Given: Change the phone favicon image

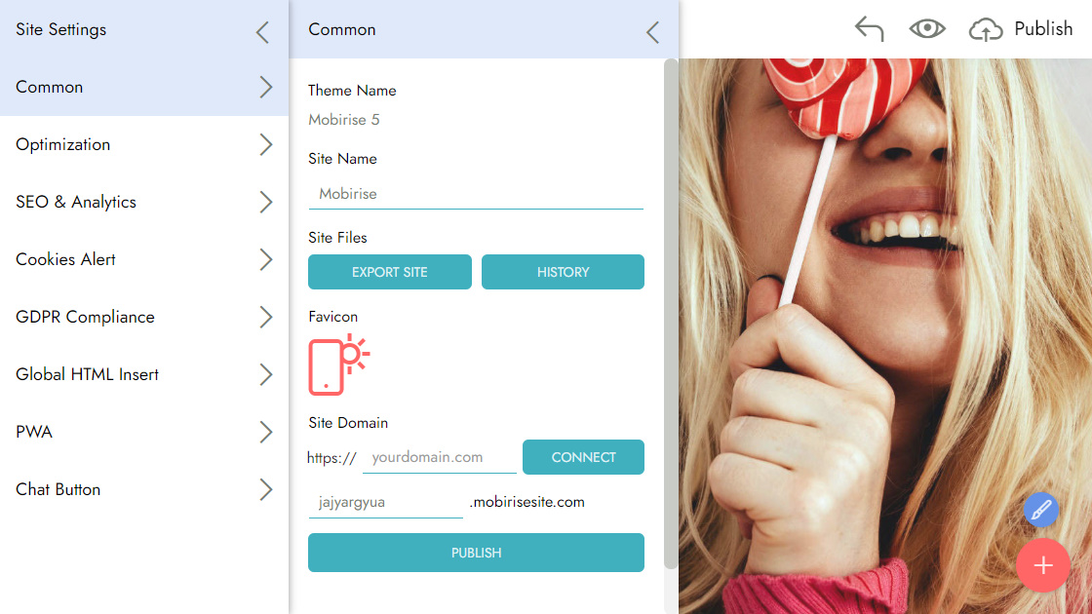Looking at the screenshot, I should point(339,365).
